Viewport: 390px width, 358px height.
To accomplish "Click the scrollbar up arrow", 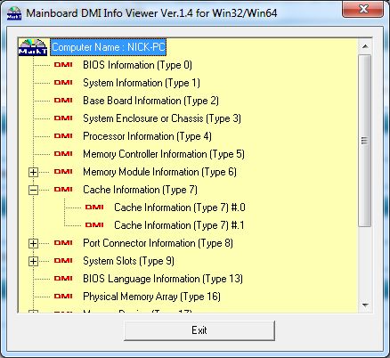I will tap(365, 46).
